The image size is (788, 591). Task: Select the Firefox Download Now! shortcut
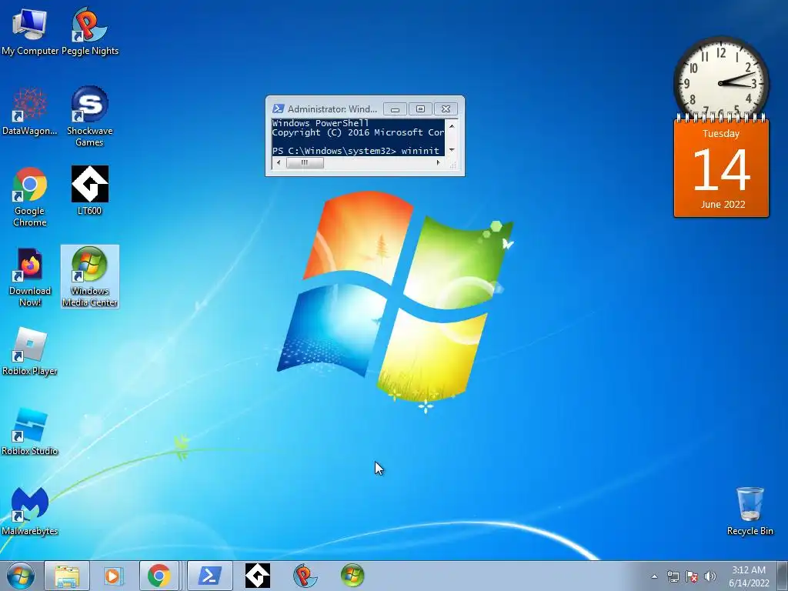tap(30, 277)
